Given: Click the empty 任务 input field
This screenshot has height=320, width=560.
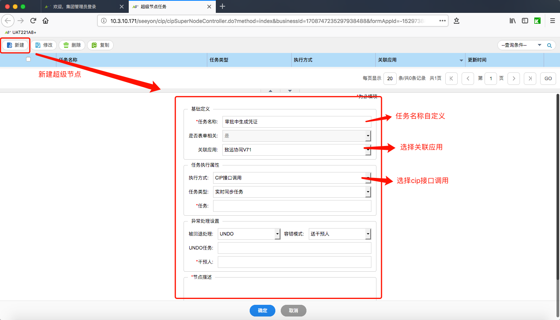Looking at the screenshot, I should [292, 206].
